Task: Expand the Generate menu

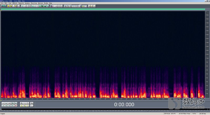Action: 21,3
